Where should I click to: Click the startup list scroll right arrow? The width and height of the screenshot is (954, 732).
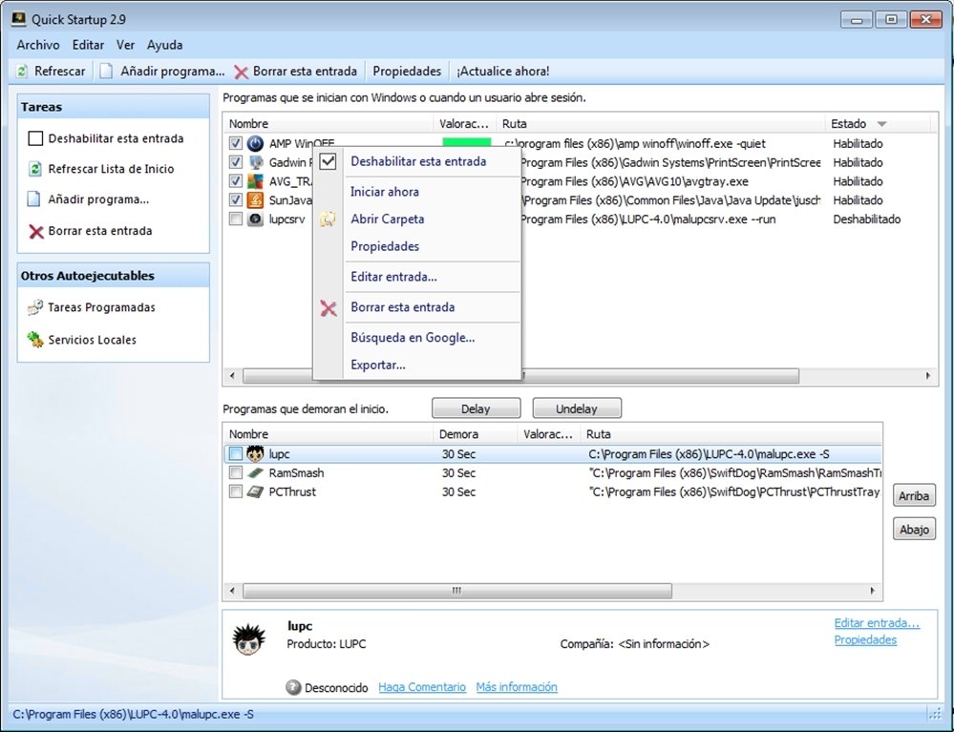click(928, 376)
